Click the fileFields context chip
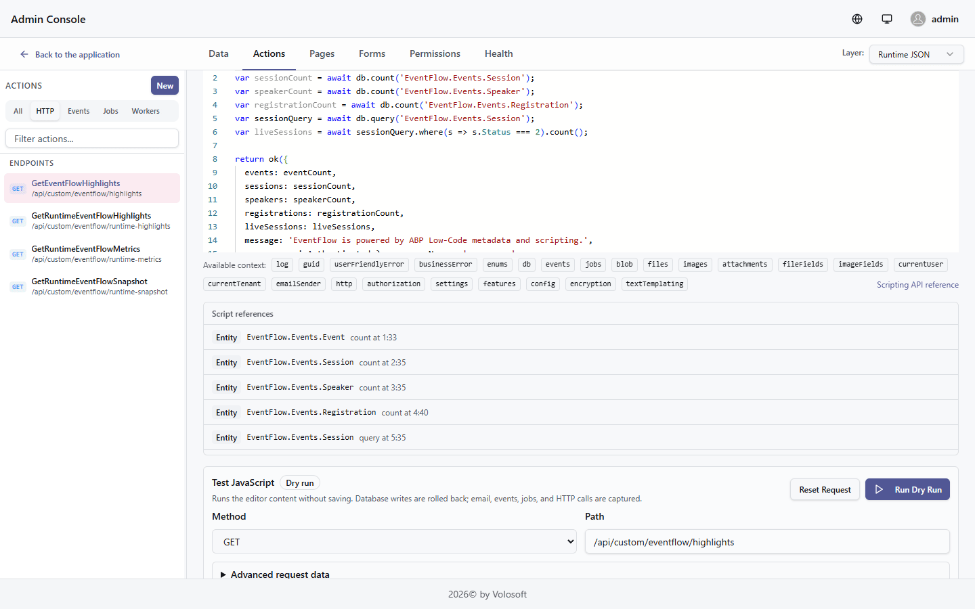Image resolution: width=975 pixels, height=609 pixels. coord(803,265)
